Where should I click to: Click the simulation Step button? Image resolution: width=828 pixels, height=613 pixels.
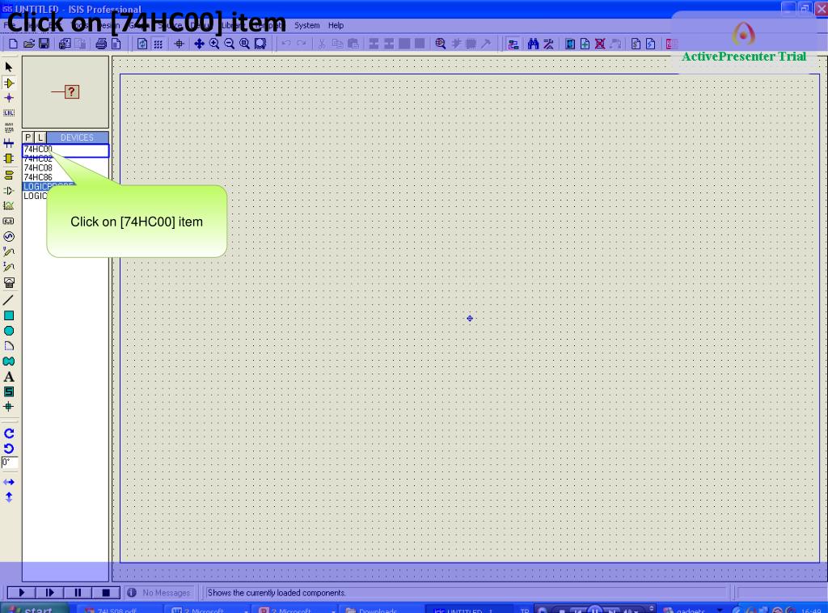(x=50, y=593)
